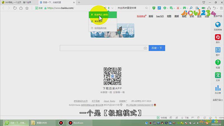Viewport: 224px width, 126px height.
Task: Click the 全部产品>> link
Action: point(218,100)
